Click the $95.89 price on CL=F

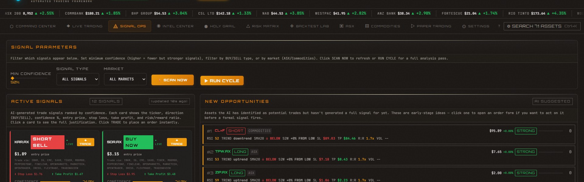[x=495, y=131]
